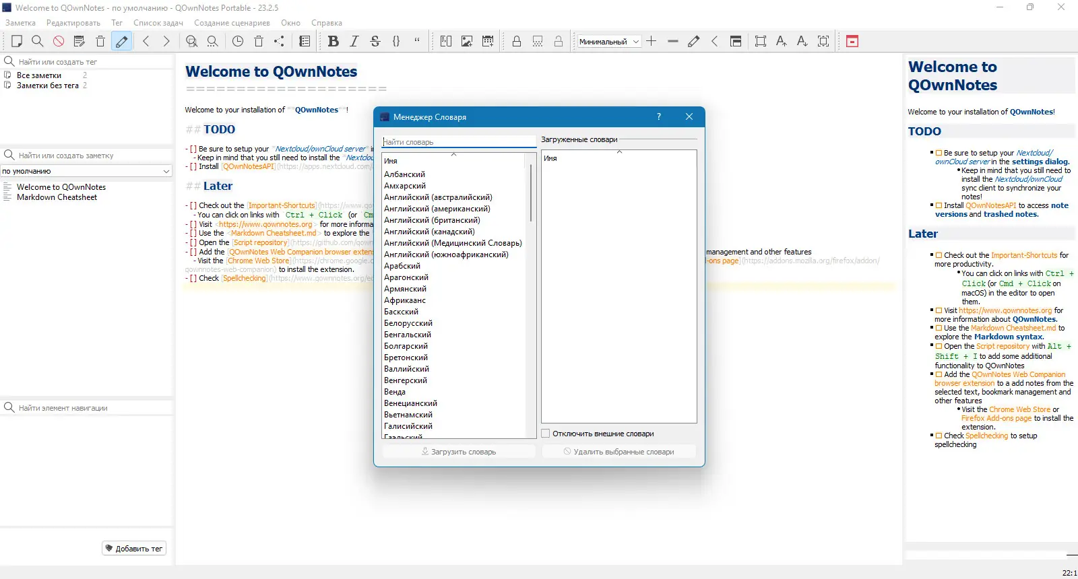Toggle the highlighted pencil edit mode icon
The image size is (1078, 579).
coord(121,41)
